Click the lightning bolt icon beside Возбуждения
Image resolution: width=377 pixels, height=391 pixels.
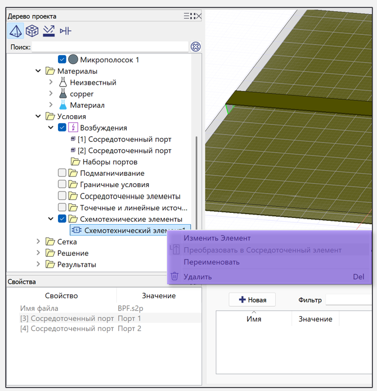[x=73, y=128]
